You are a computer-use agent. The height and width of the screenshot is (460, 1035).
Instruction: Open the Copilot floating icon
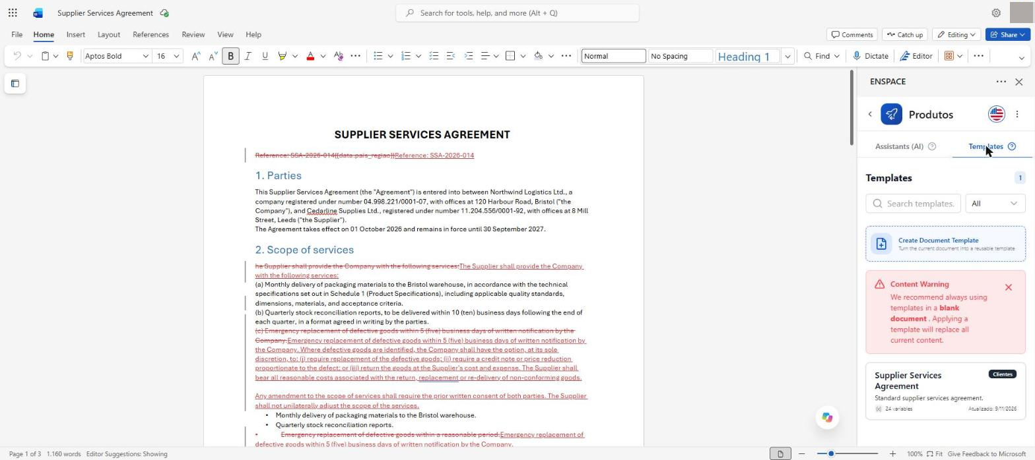tap(826, 417)
